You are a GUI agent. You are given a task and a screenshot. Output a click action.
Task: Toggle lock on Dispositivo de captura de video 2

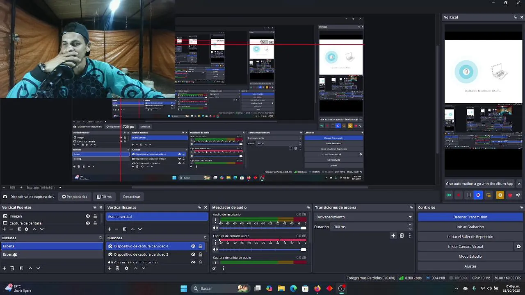(200, 254)
